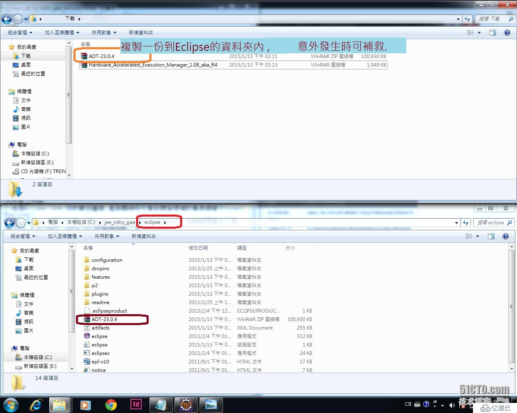Click the eclipse file list vertical scrollbar
This screenshot has width=517, height=413.
[511, 307]
